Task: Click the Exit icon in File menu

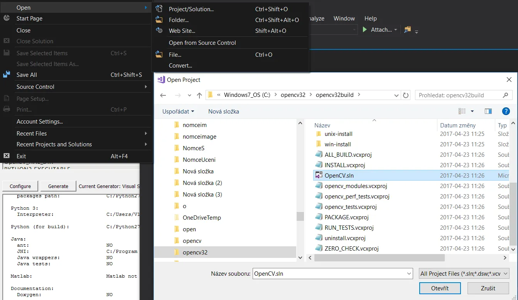Action: (x=7, y=156)
